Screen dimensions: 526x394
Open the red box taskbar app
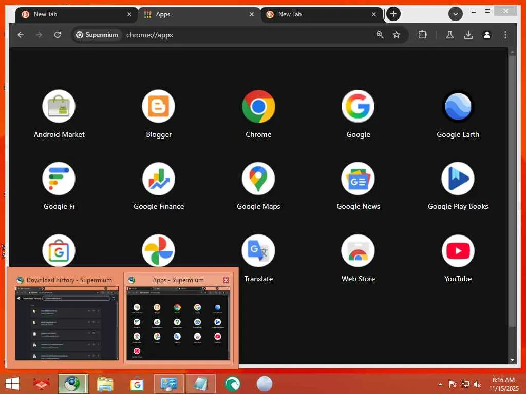click(41, 384)
